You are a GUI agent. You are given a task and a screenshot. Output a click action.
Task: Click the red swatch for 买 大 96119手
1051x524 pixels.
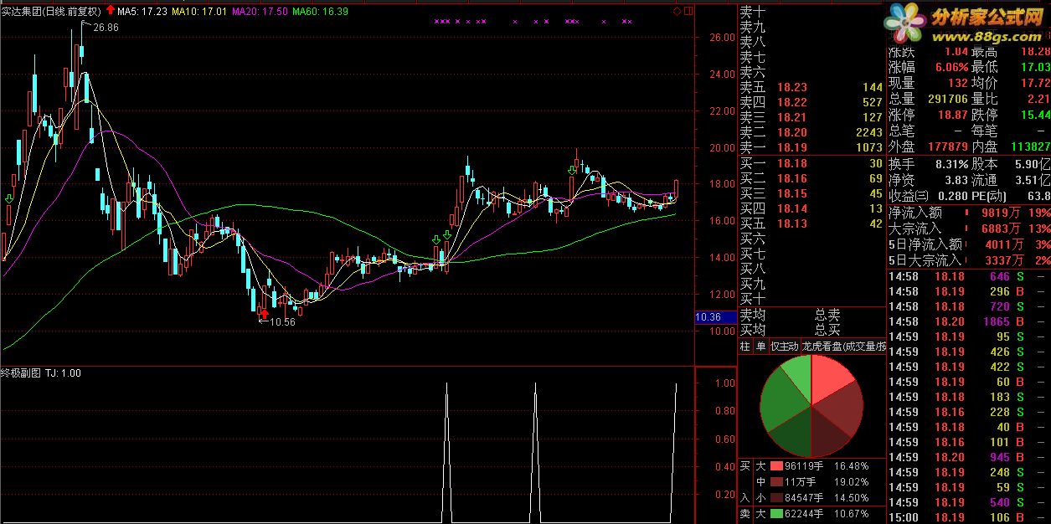point(776,466)
